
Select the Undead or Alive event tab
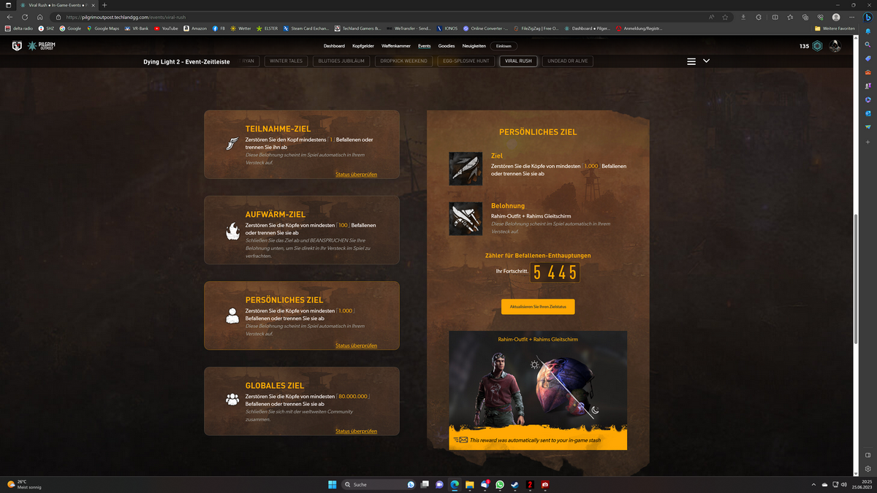568,61
